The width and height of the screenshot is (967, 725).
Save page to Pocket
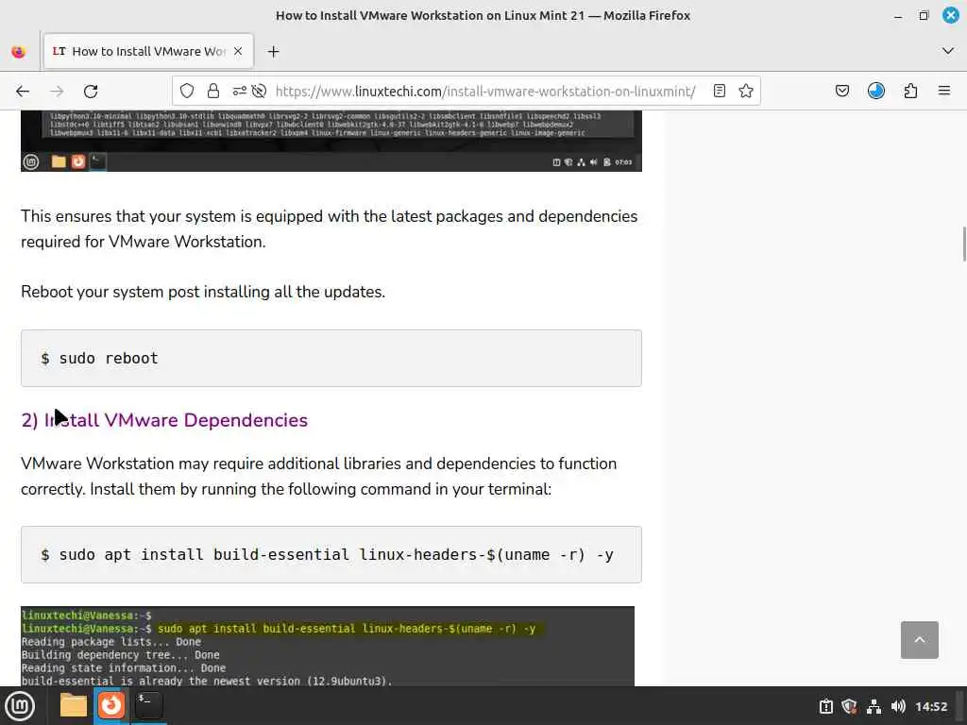coord(841,92)
